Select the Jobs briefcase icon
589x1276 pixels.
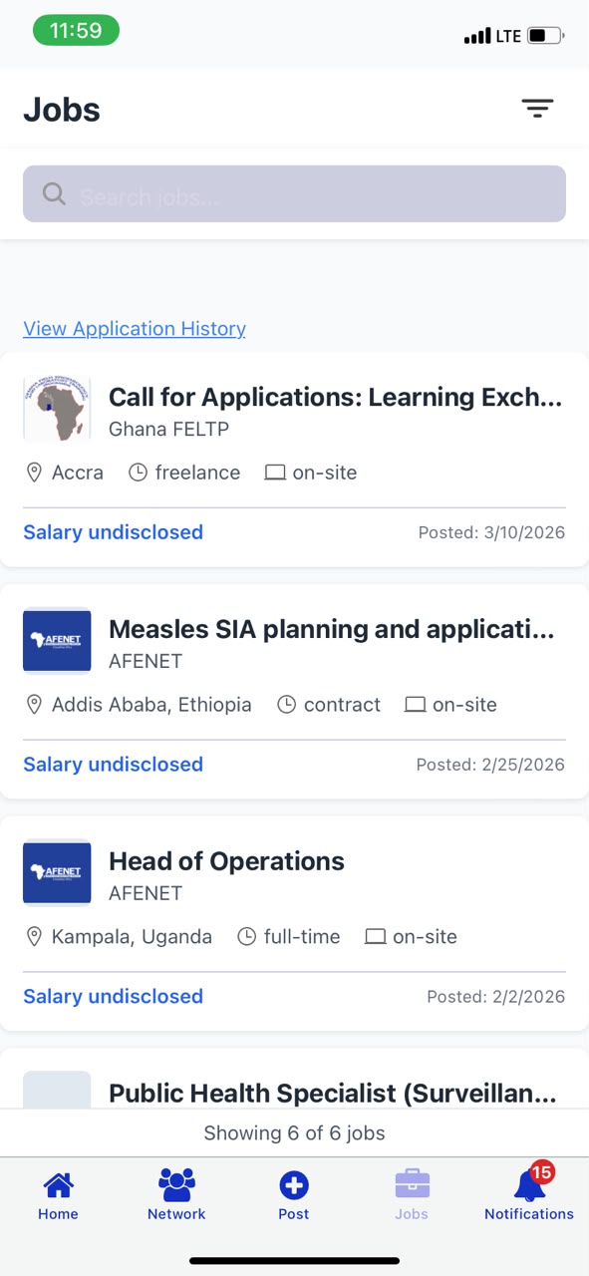click(x=412, y=1184)
